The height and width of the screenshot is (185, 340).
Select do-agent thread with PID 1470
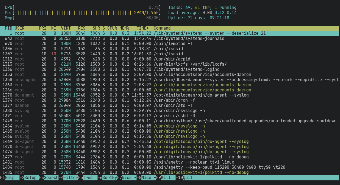[x=170, y=147]
